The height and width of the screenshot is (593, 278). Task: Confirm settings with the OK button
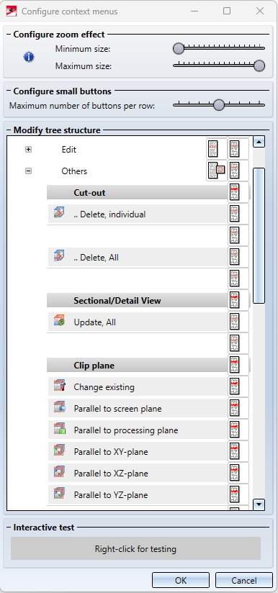pos(181,581)
